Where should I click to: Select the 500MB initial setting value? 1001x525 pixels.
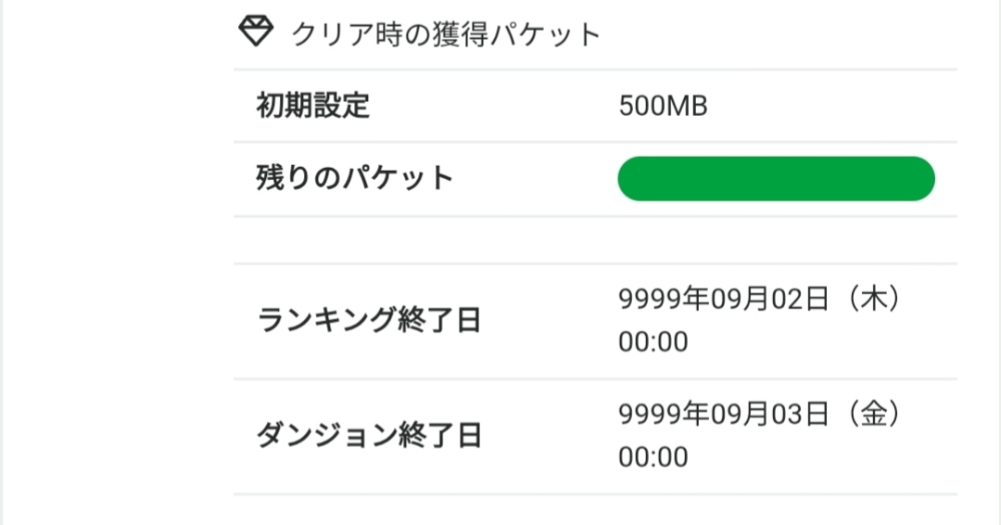663,107
